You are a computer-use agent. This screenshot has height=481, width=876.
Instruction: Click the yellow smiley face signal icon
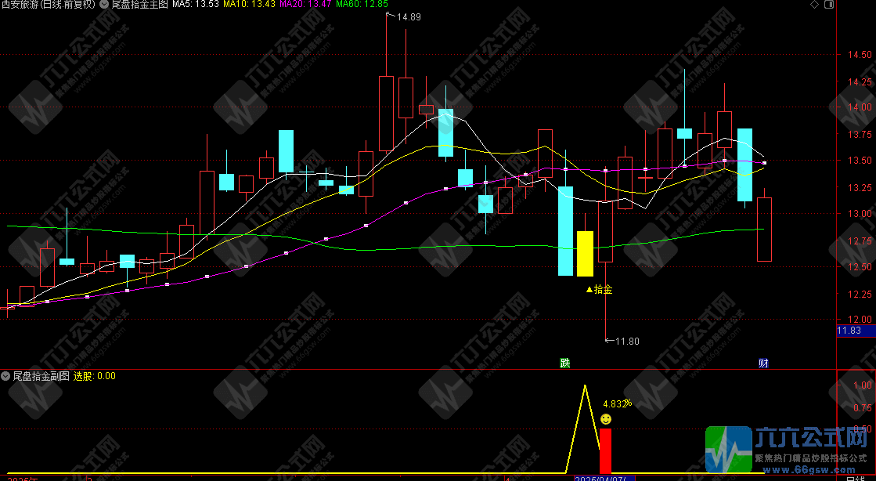point(605,420)
